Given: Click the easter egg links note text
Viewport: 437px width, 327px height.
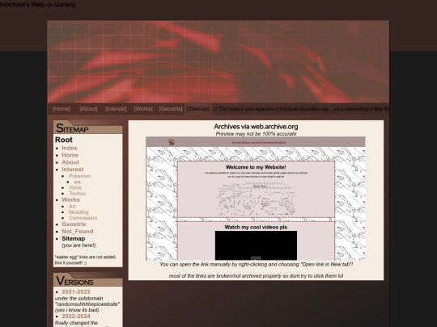Looking at the screenshot, I should pos(86,260).
